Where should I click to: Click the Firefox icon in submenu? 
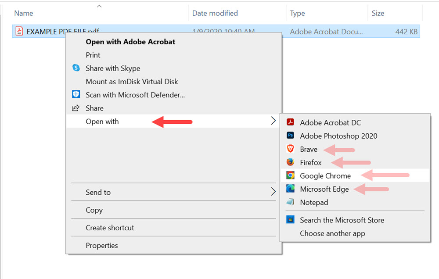[290, 162]
